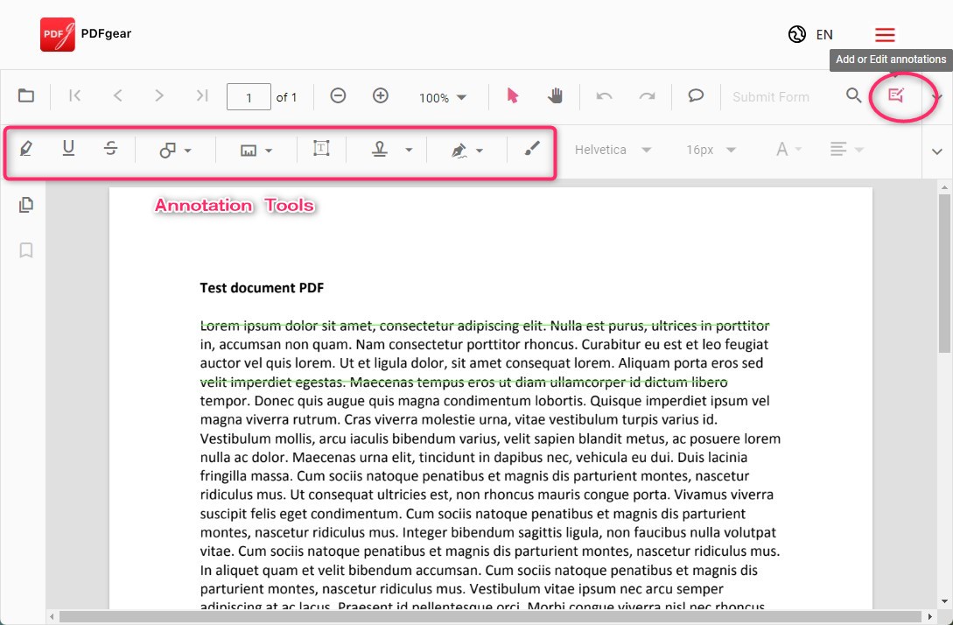Open the free text box tool
The image size is (953, 625).
[321, 149]
